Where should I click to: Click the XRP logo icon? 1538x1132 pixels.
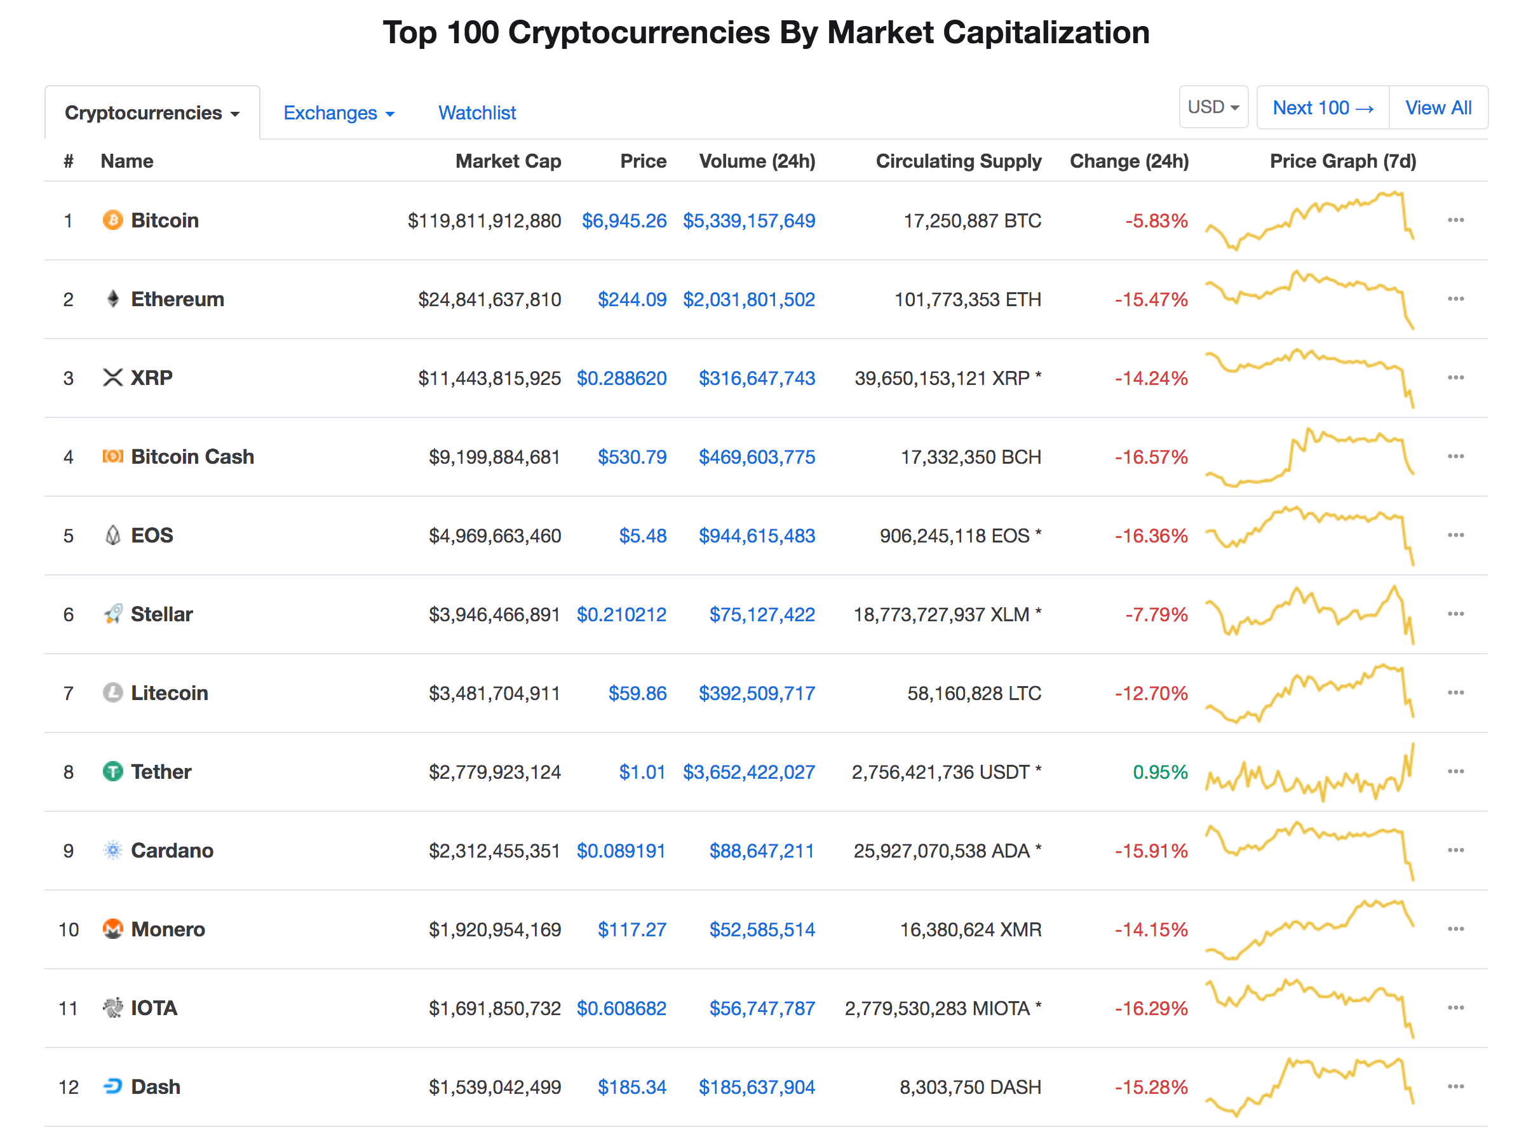pyautogui.click(x=112, y=377)
